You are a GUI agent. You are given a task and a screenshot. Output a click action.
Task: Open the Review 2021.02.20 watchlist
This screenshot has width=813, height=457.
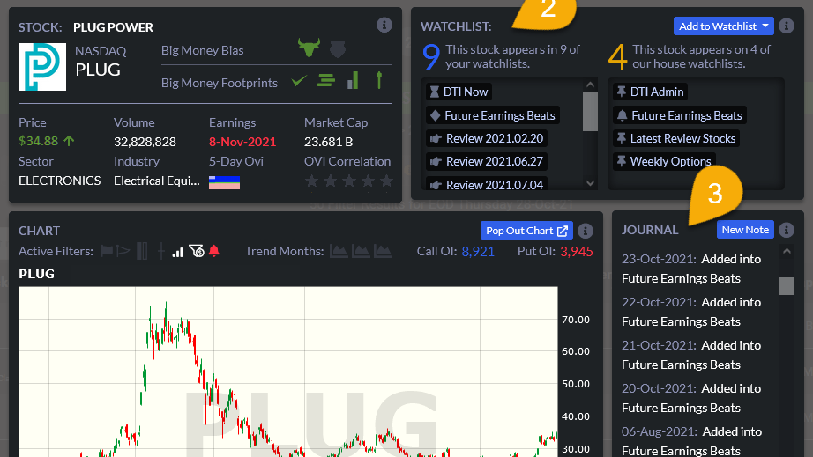(x=487, y=138)
